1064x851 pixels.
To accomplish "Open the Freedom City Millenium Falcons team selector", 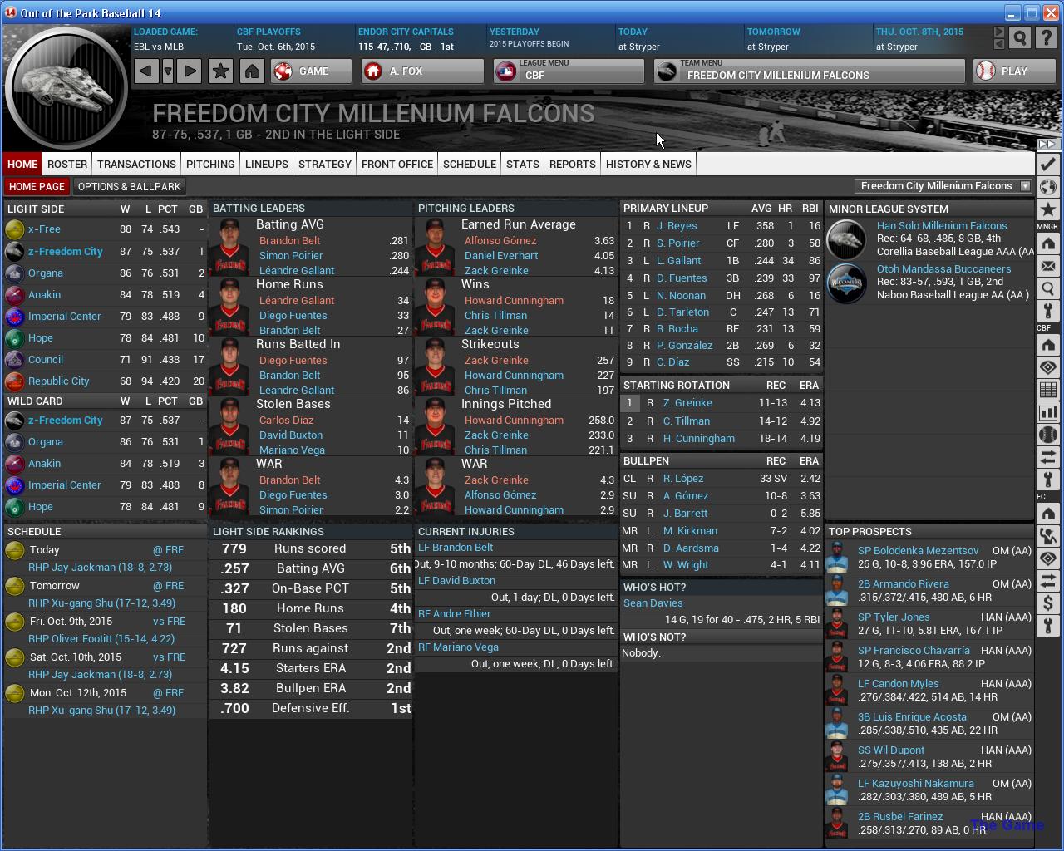I will tap(943, 186).
